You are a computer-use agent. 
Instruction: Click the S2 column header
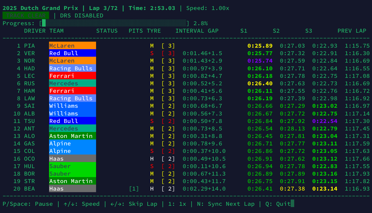(276, 31)
